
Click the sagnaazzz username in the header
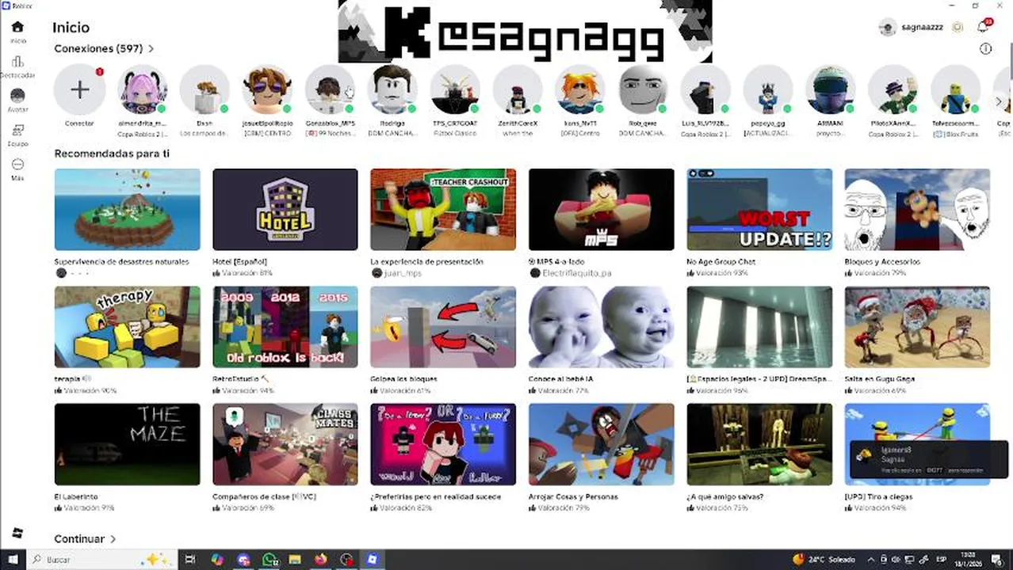tap(922, 28)
